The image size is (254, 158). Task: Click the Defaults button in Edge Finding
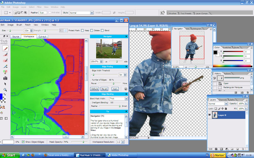click(95, 89)
